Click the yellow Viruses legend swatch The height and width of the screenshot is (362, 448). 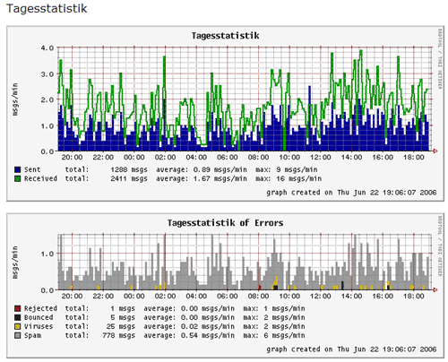(x=18, y=326)
